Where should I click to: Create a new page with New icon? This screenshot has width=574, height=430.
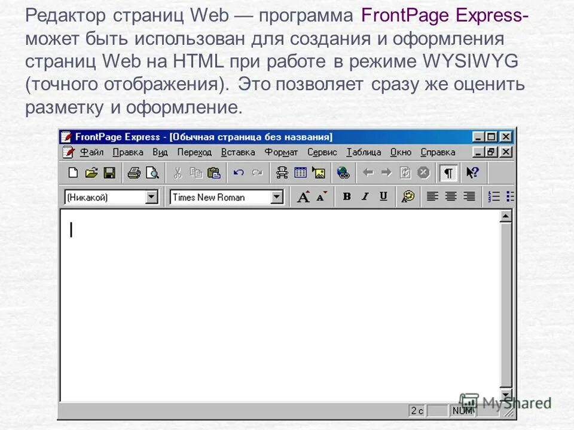click(73, 172)
